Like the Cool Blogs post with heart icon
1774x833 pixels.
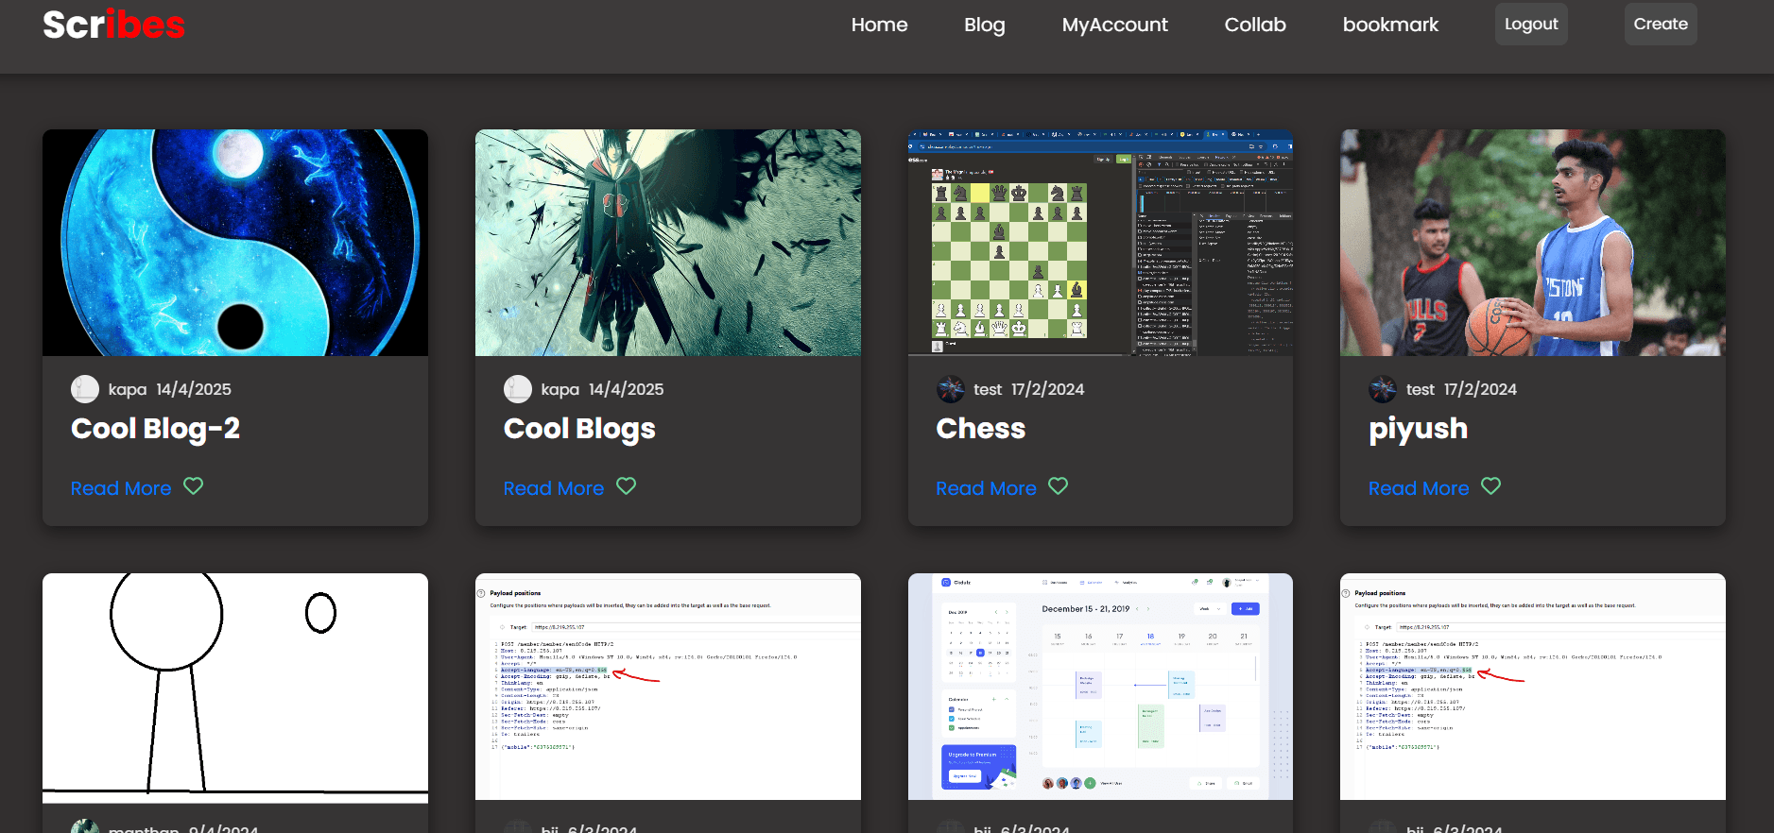point(627,486)
